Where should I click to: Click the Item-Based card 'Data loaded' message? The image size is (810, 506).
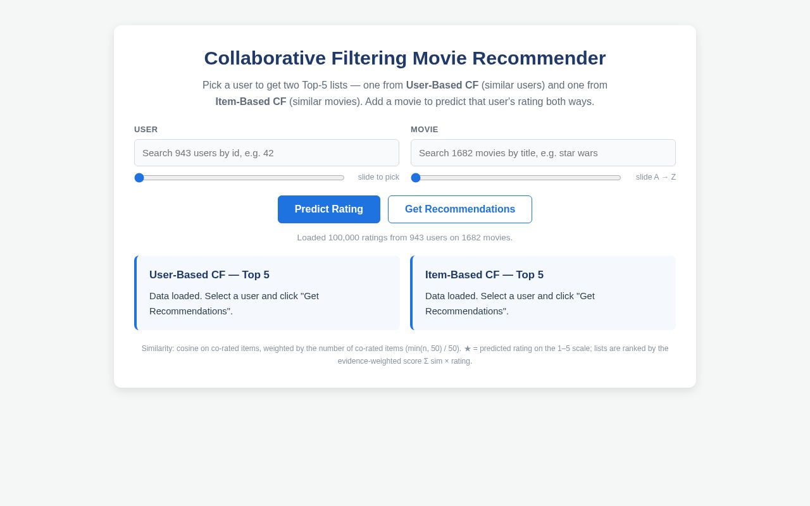[510, 304]
